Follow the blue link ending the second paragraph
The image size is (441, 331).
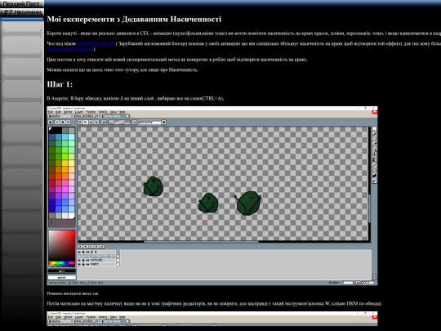pos(69,49)
